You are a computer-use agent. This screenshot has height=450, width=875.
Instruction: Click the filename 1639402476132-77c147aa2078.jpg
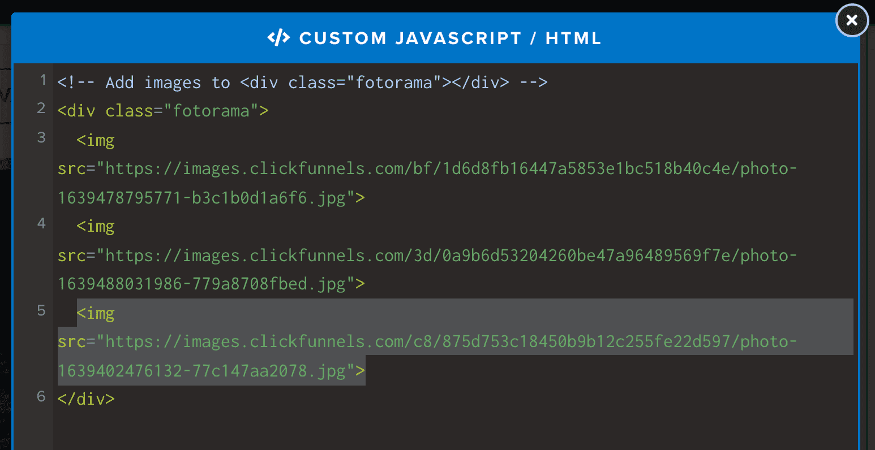(201, 371)
